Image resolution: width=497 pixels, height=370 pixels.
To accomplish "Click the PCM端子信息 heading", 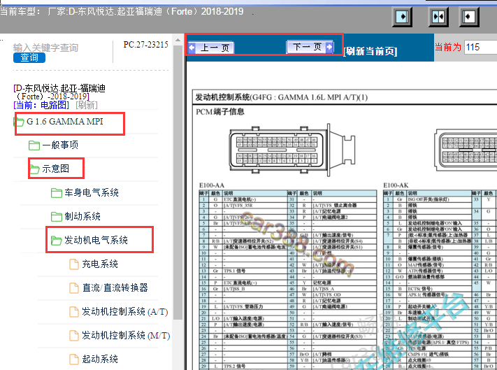I will (x=220, y=112).
